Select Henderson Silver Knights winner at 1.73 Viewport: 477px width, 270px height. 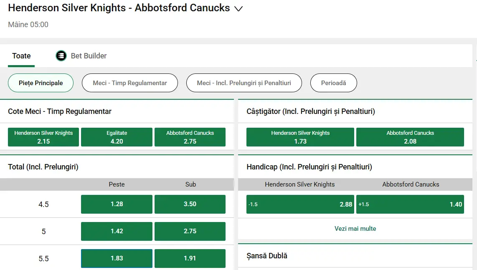click(x=300, y=137)
